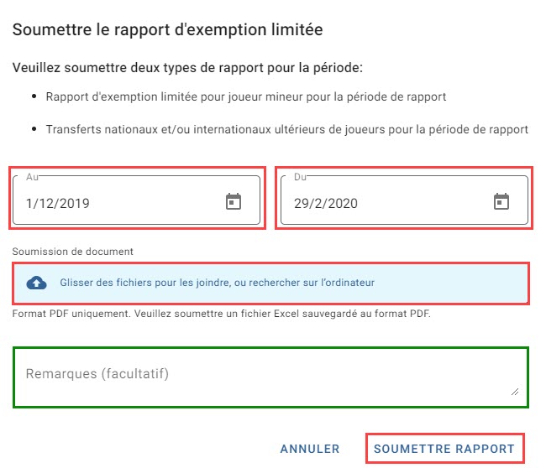Click the small 'Au' field label
Screen dimensions: 546x468
[x=32, y=177]
